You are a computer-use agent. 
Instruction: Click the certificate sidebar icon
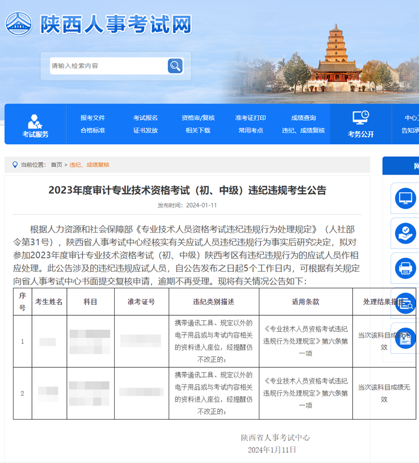pyautogui.click(x=405, y=325)
